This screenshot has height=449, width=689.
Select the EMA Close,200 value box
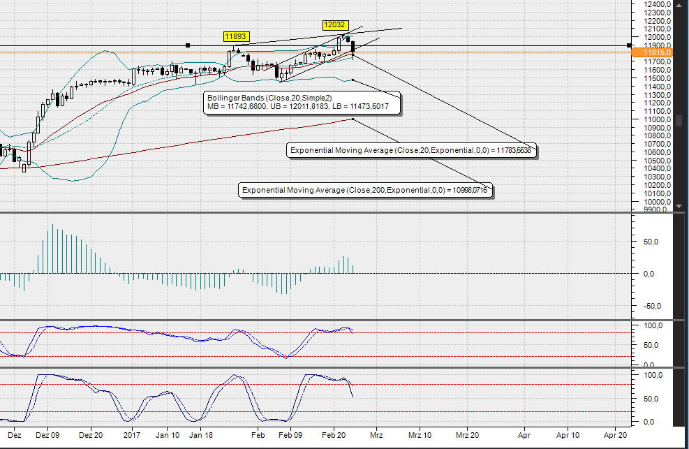(365, 190)
